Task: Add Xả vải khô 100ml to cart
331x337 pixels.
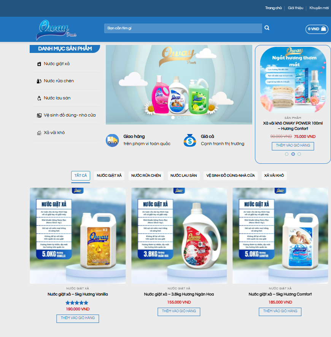Action: (293, 146)
